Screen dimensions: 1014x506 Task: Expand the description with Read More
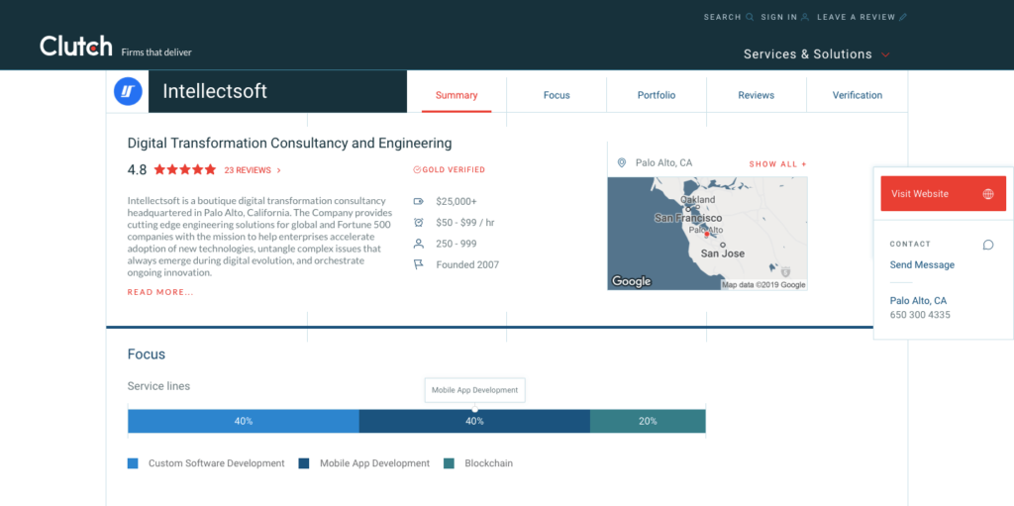tap(160, 292)
